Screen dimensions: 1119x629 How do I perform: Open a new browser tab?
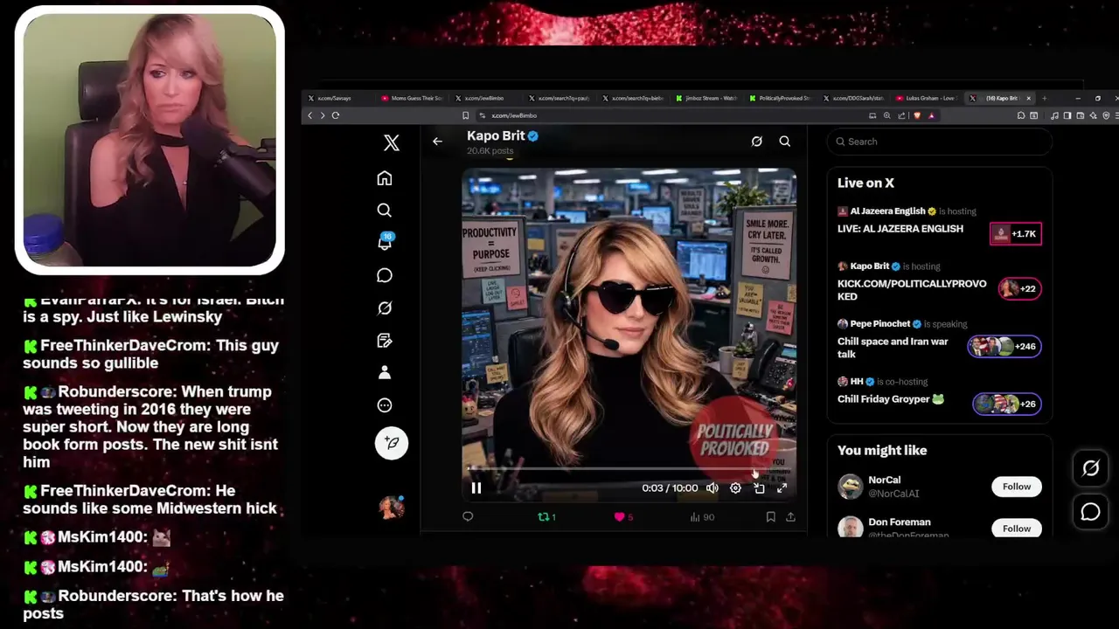1044,98
